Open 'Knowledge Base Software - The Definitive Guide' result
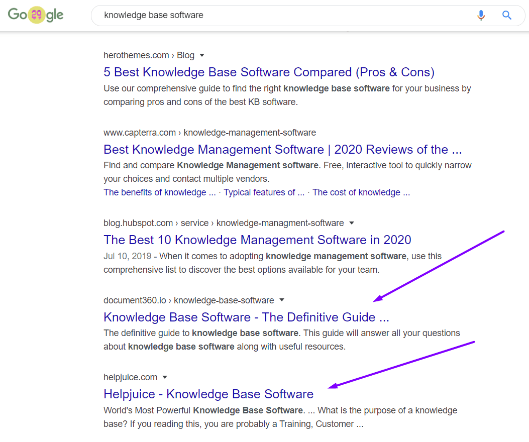 (x=246, y=317)
